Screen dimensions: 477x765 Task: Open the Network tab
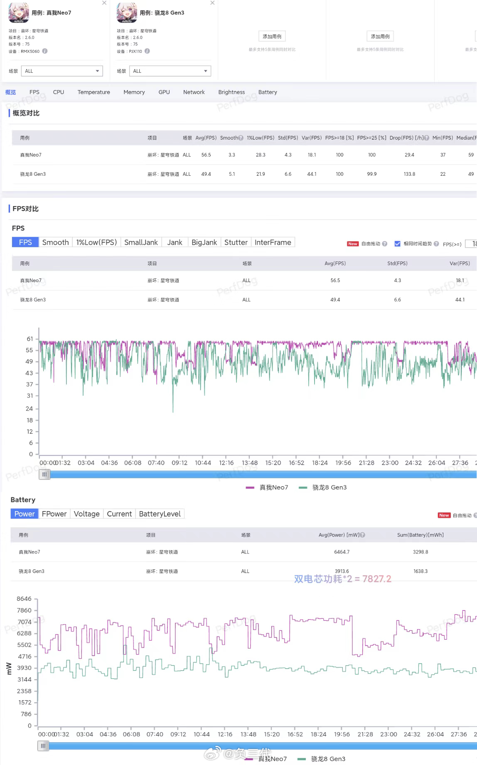194,92
